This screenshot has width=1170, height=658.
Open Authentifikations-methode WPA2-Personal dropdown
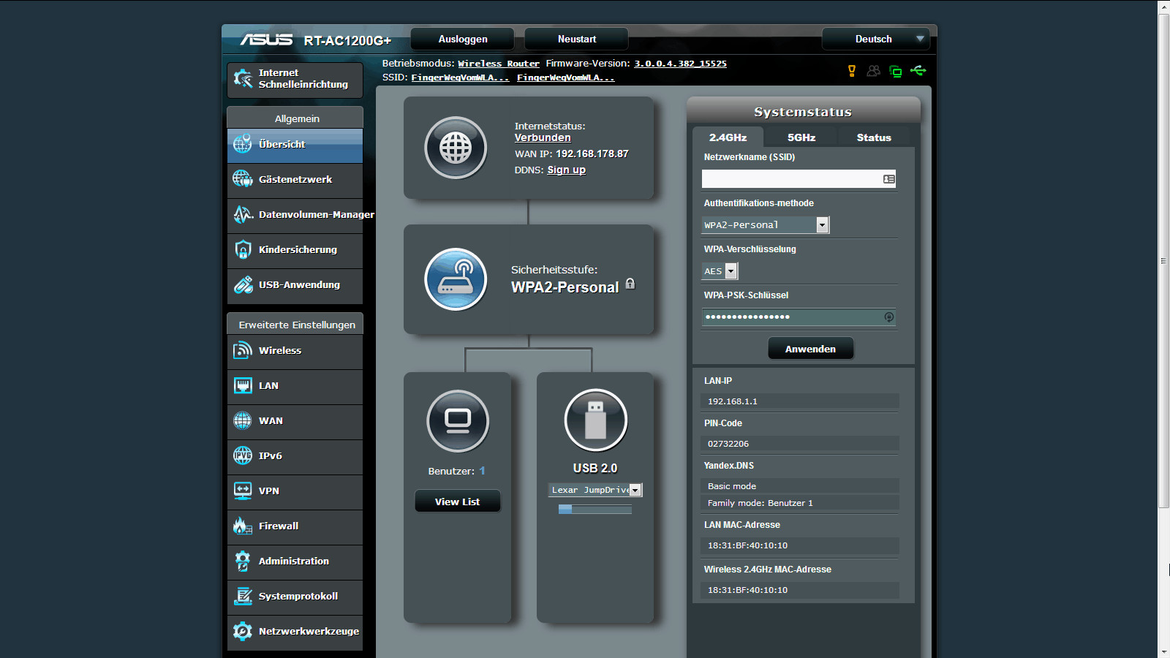[766, 225]
